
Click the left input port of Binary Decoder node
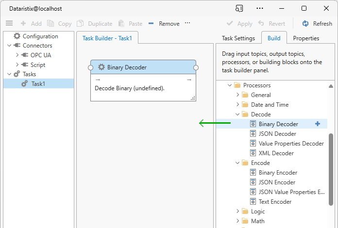pyautogui.click(x=91, y=67)
